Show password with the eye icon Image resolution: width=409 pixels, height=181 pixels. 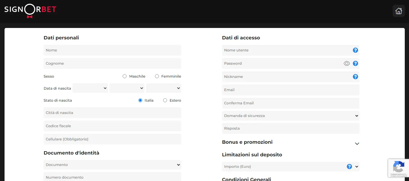346,63
